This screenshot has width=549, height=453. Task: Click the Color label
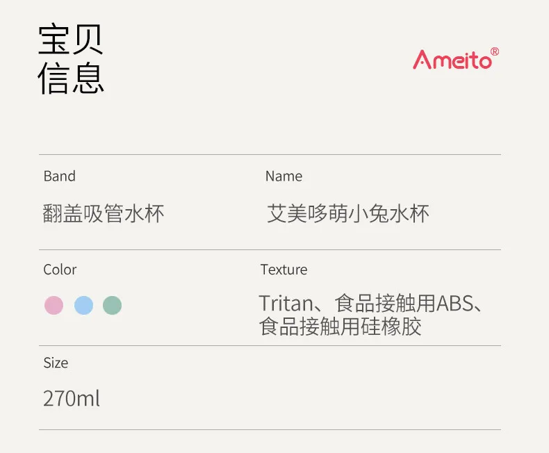point(60,270)
